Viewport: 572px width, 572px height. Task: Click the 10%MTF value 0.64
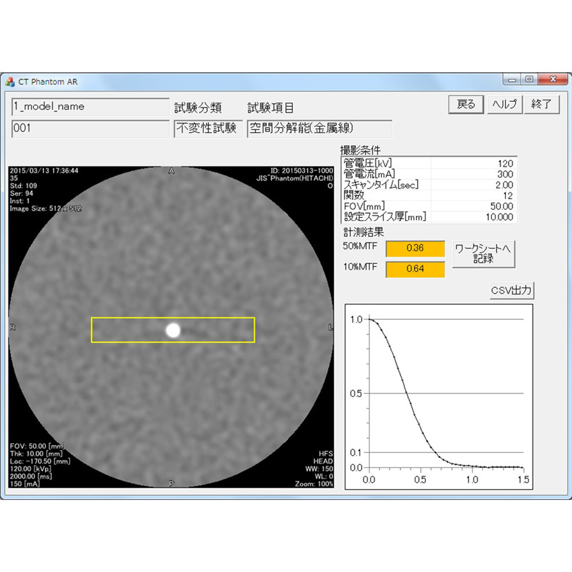(x=415, y=269)
